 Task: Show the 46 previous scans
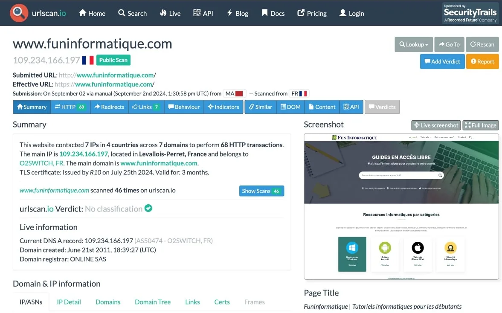[261, 191]
